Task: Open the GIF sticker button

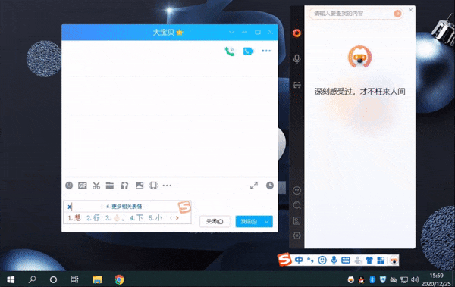Action: [x=83, y=186]
